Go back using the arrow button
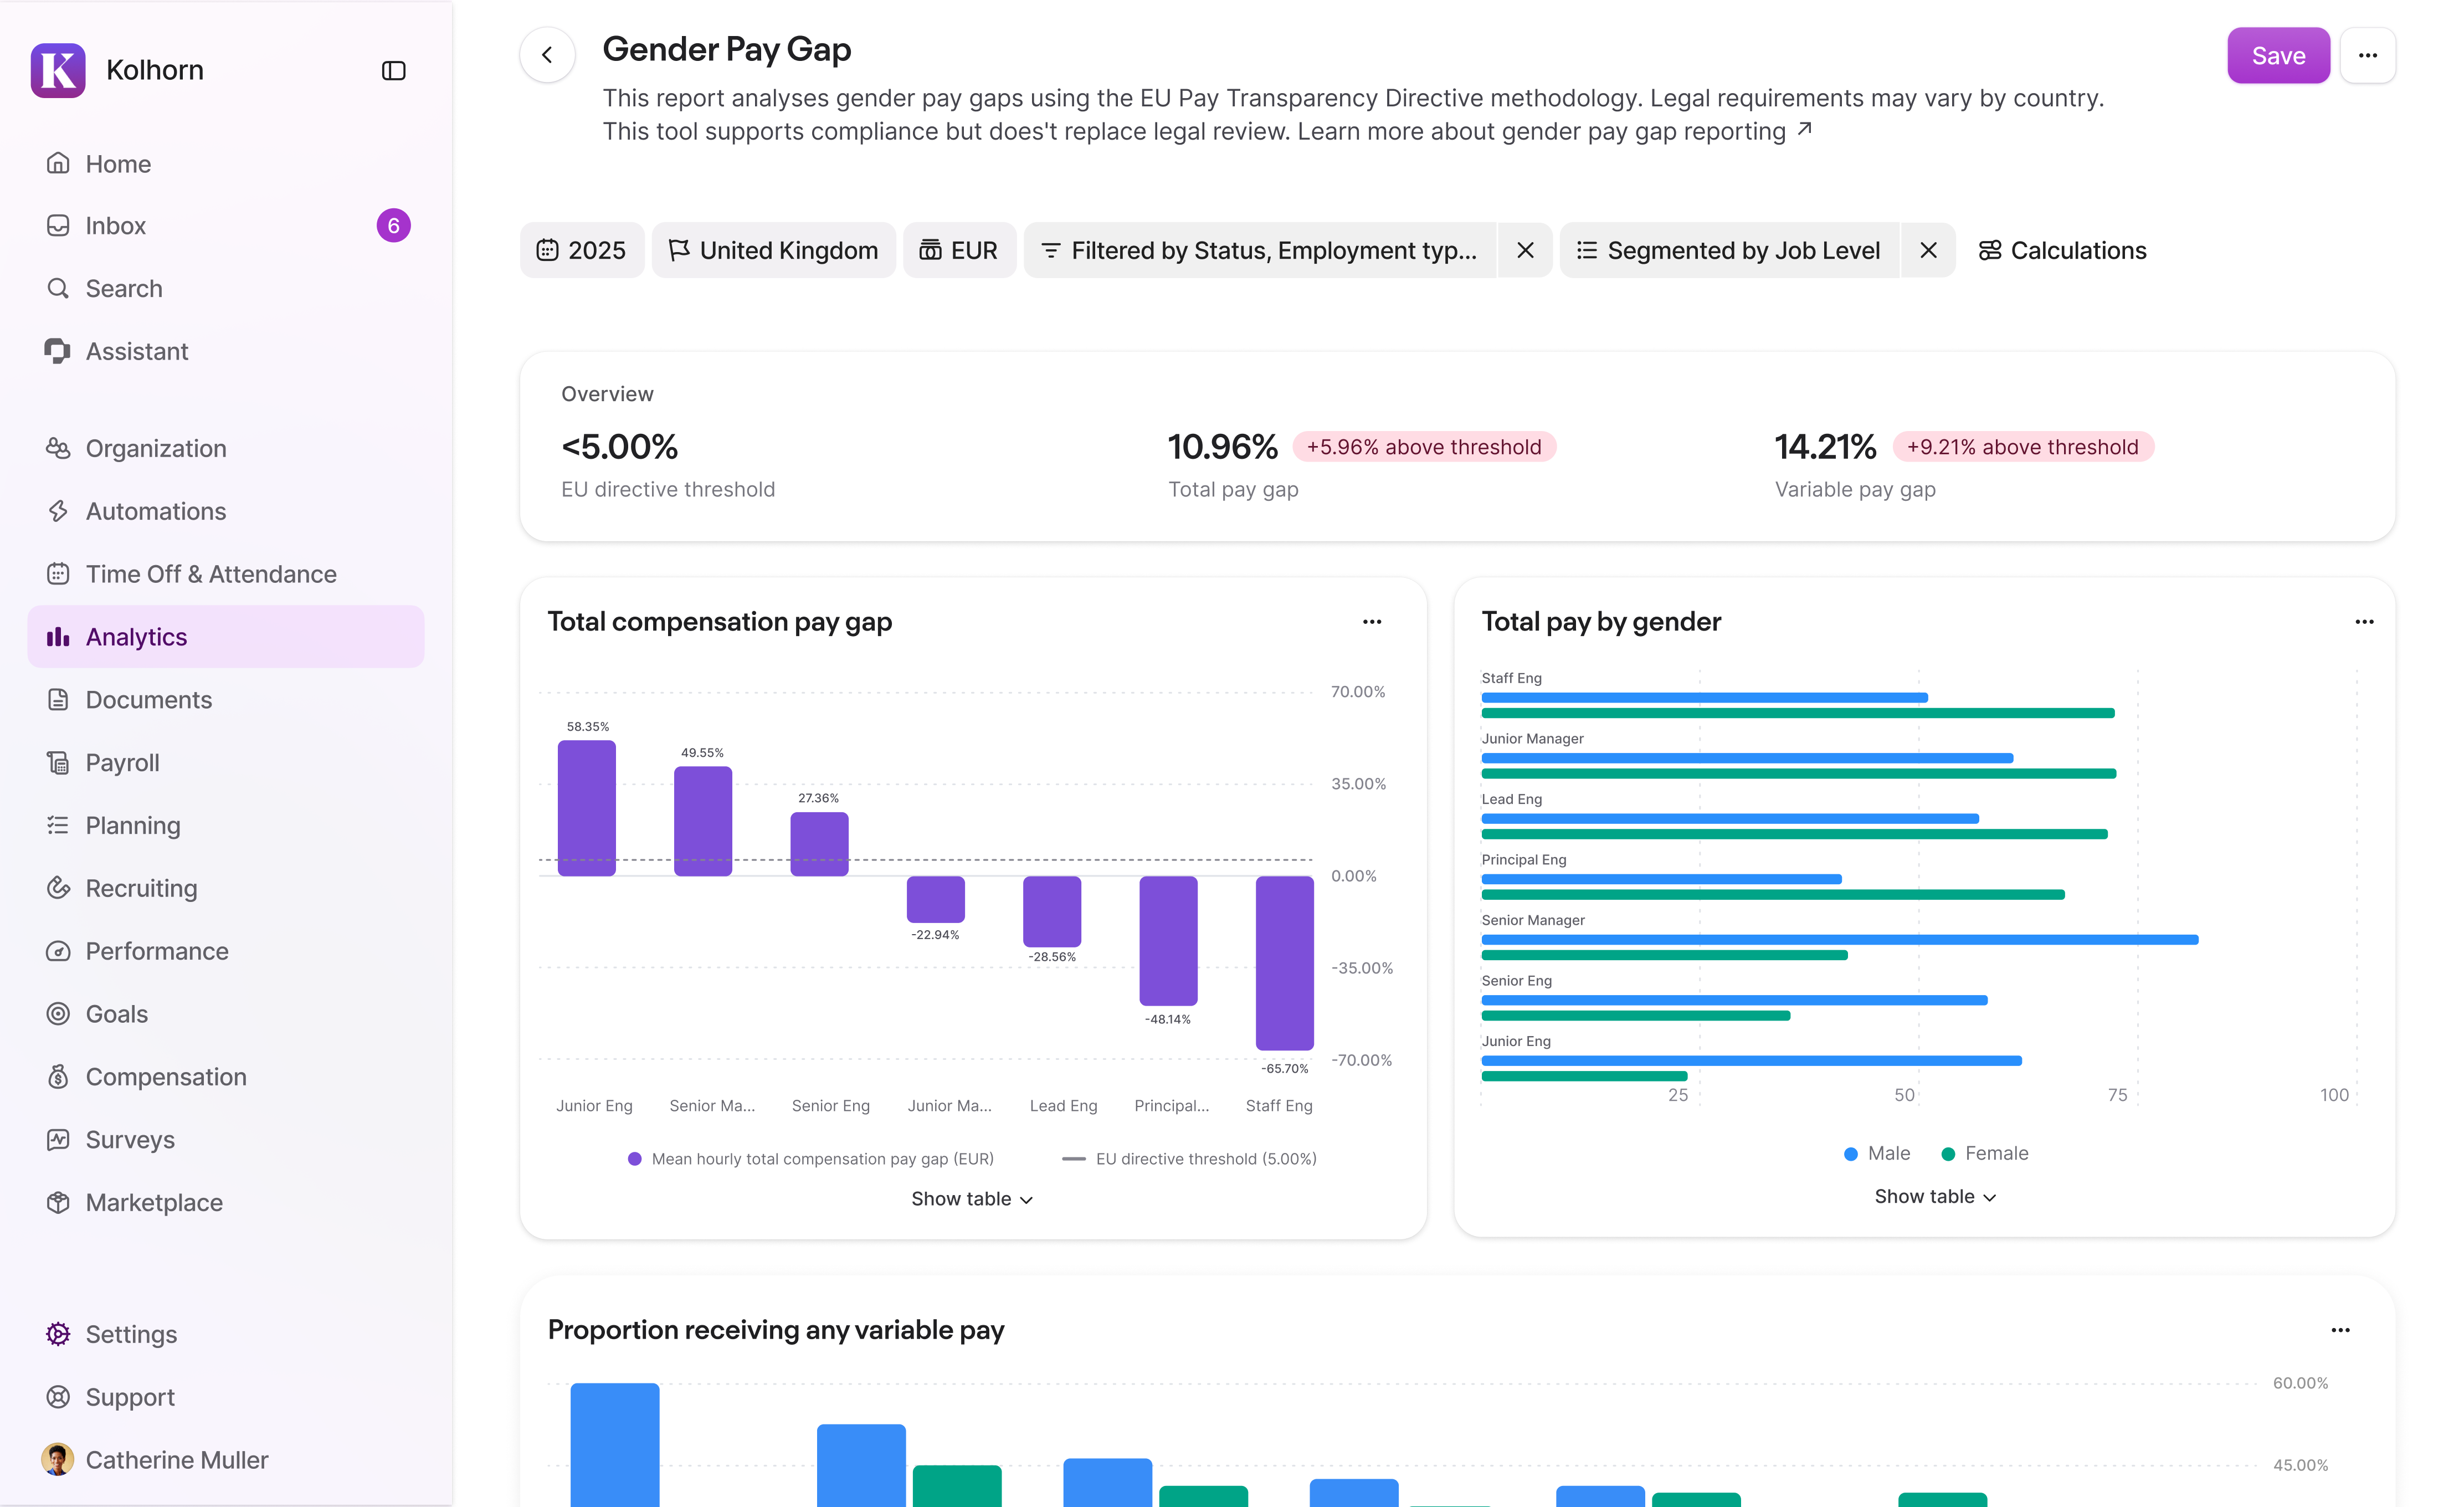 pyautogui.click(x=547, y=55)
